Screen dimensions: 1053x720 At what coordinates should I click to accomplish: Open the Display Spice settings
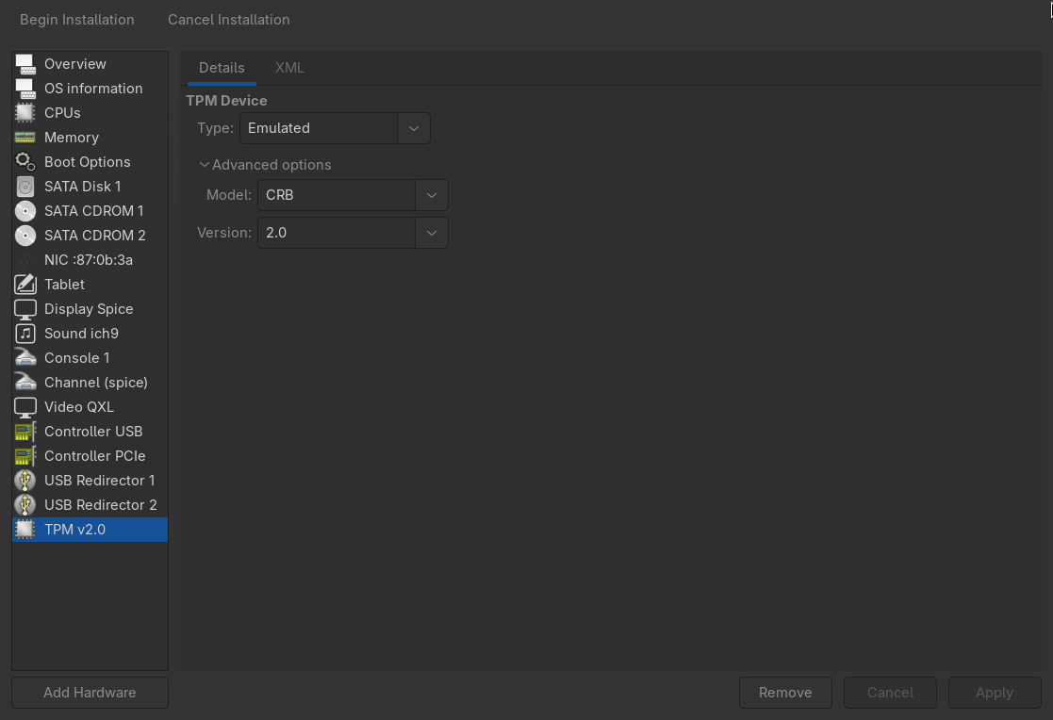click(x=87, y=308)
